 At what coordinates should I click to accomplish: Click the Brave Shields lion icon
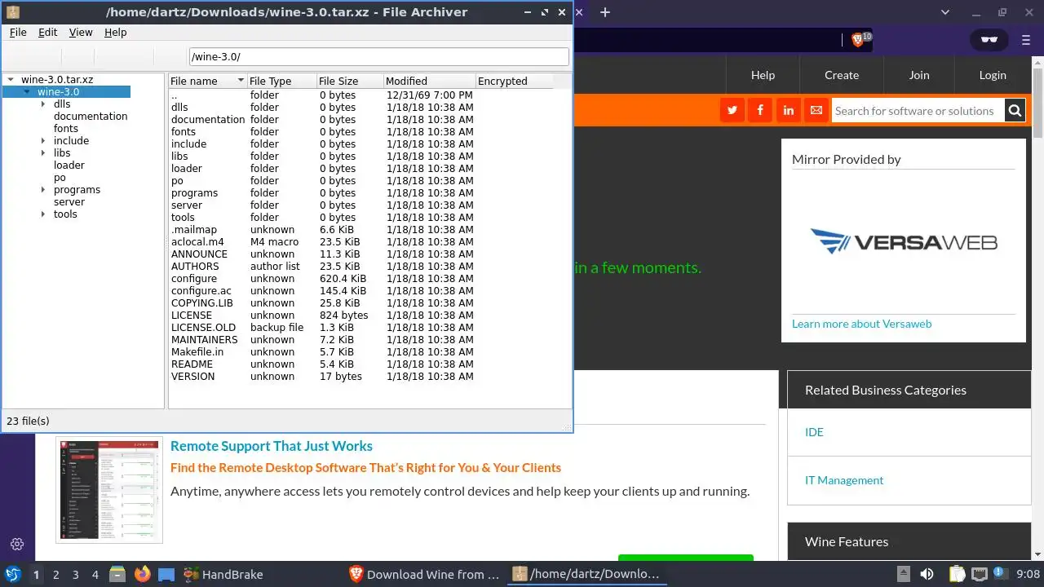[857, 39]
